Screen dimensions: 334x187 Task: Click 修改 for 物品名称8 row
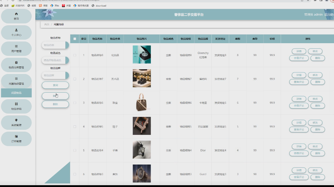point(315,51)
